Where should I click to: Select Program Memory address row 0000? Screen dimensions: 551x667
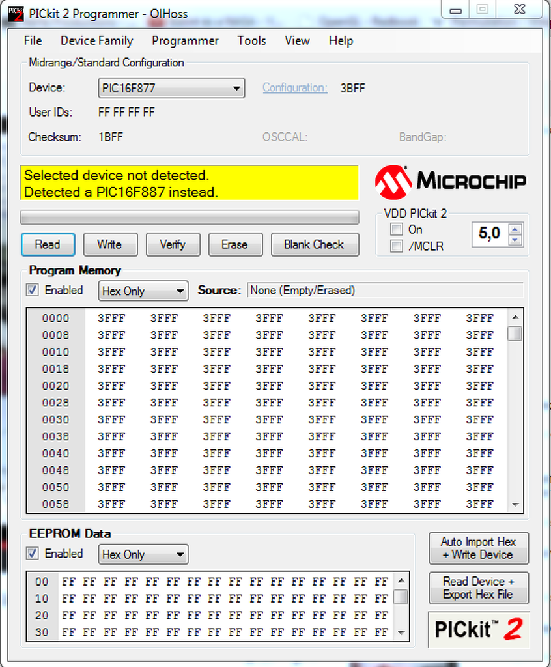[x=56, y=318]
